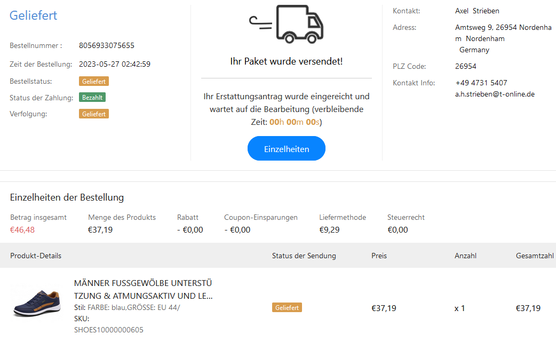Screen dimensions: 556x342
Task: Click the phone number +49 4731 5407
Action: point(481,83)
